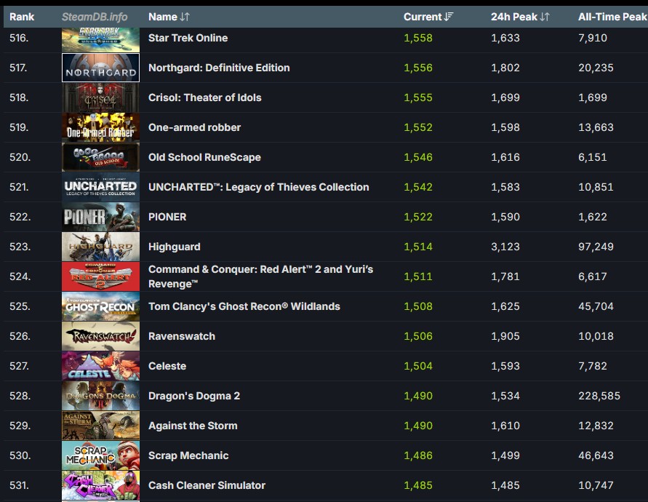Click current players value 1,511
The width and height of the screenshot is (648, 502).
pyautogui.click(x=418, y=276)
